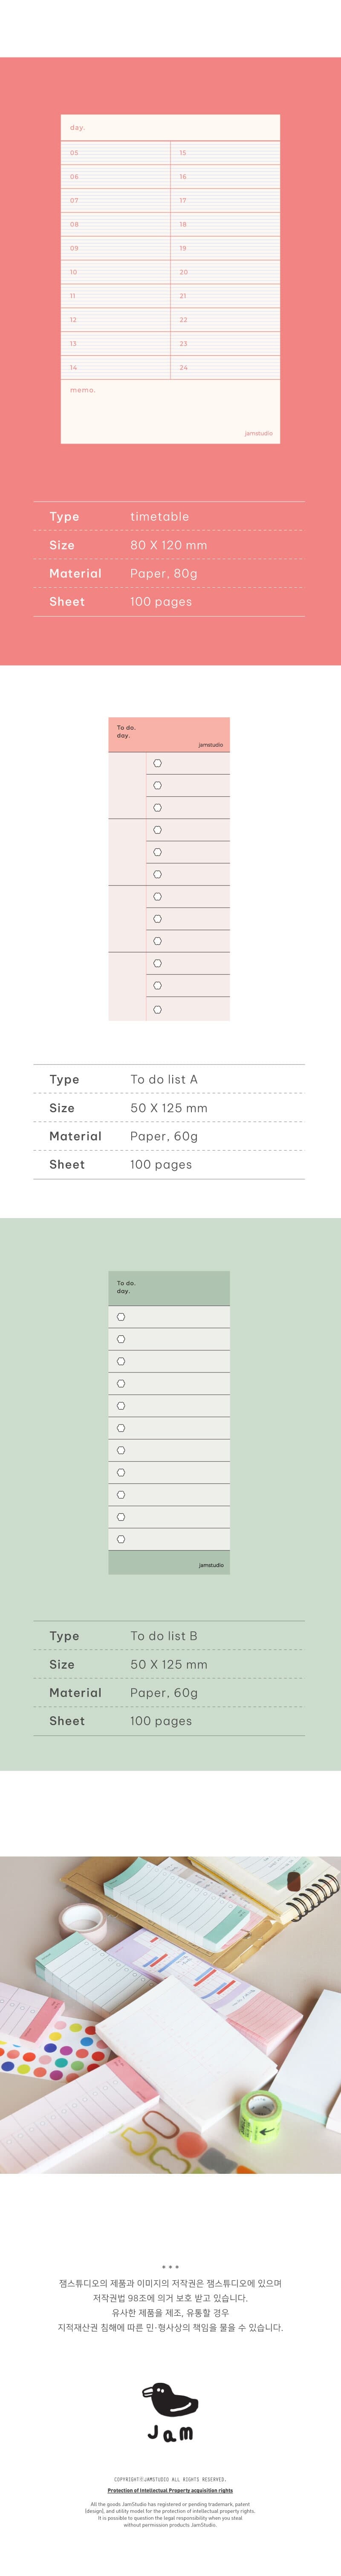This screenshot has height=2576, width=341.
Task: Check the top circle on green To do list B
Action: (121, 1317)
